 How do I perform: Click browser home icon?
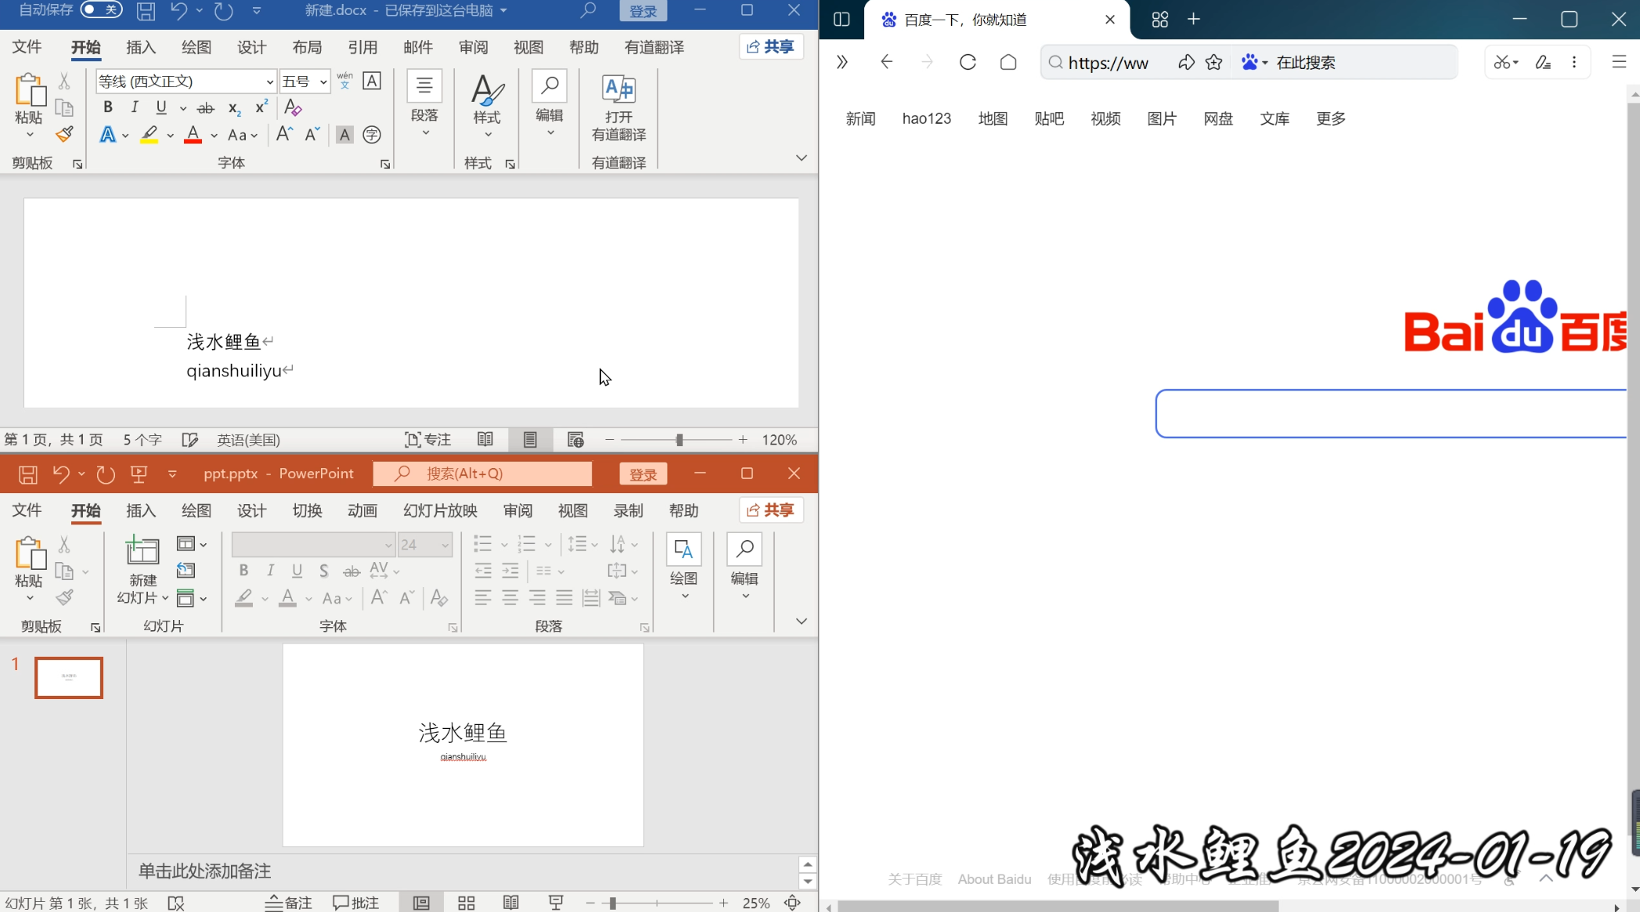[1008, 63]
